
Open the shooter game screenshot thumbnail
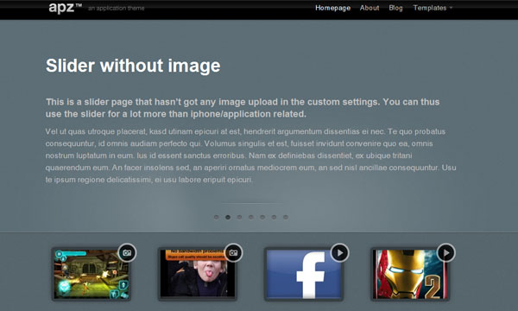pyautogui.click(x=92, y=275)
